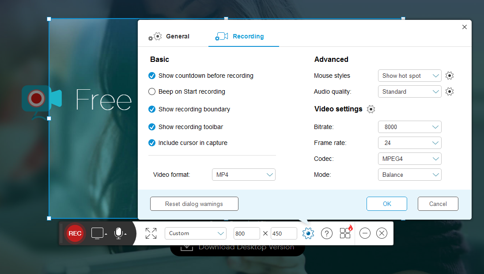Open the microphone audio input options
The height and width of the screenshot is (274, 484).
point(119,233)
